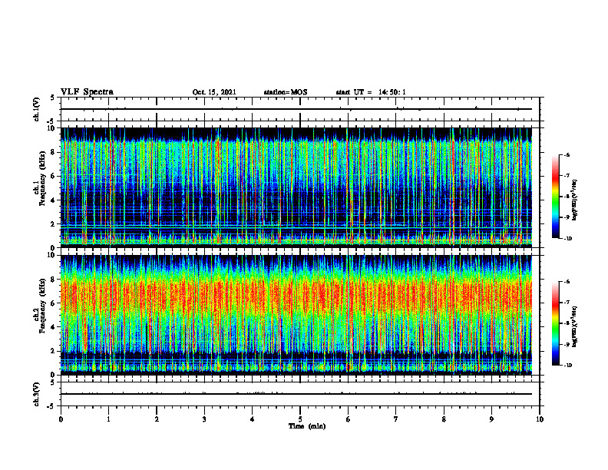Click the "4" minute tick on time axis
The width and height of the screenshot is (608, 470).
[x=253, y=419]
